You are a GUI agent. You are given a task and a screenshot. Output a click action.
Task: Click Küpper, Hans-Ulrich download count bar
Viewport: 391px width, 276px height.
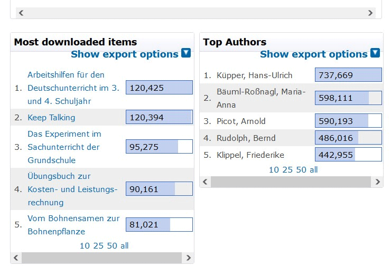click(348, 75)
